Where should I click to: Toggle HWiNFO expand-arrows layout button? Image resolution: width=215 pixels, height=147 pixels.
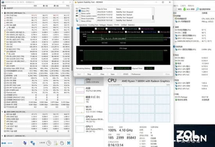pyautogui.click(x=4, y=143)
